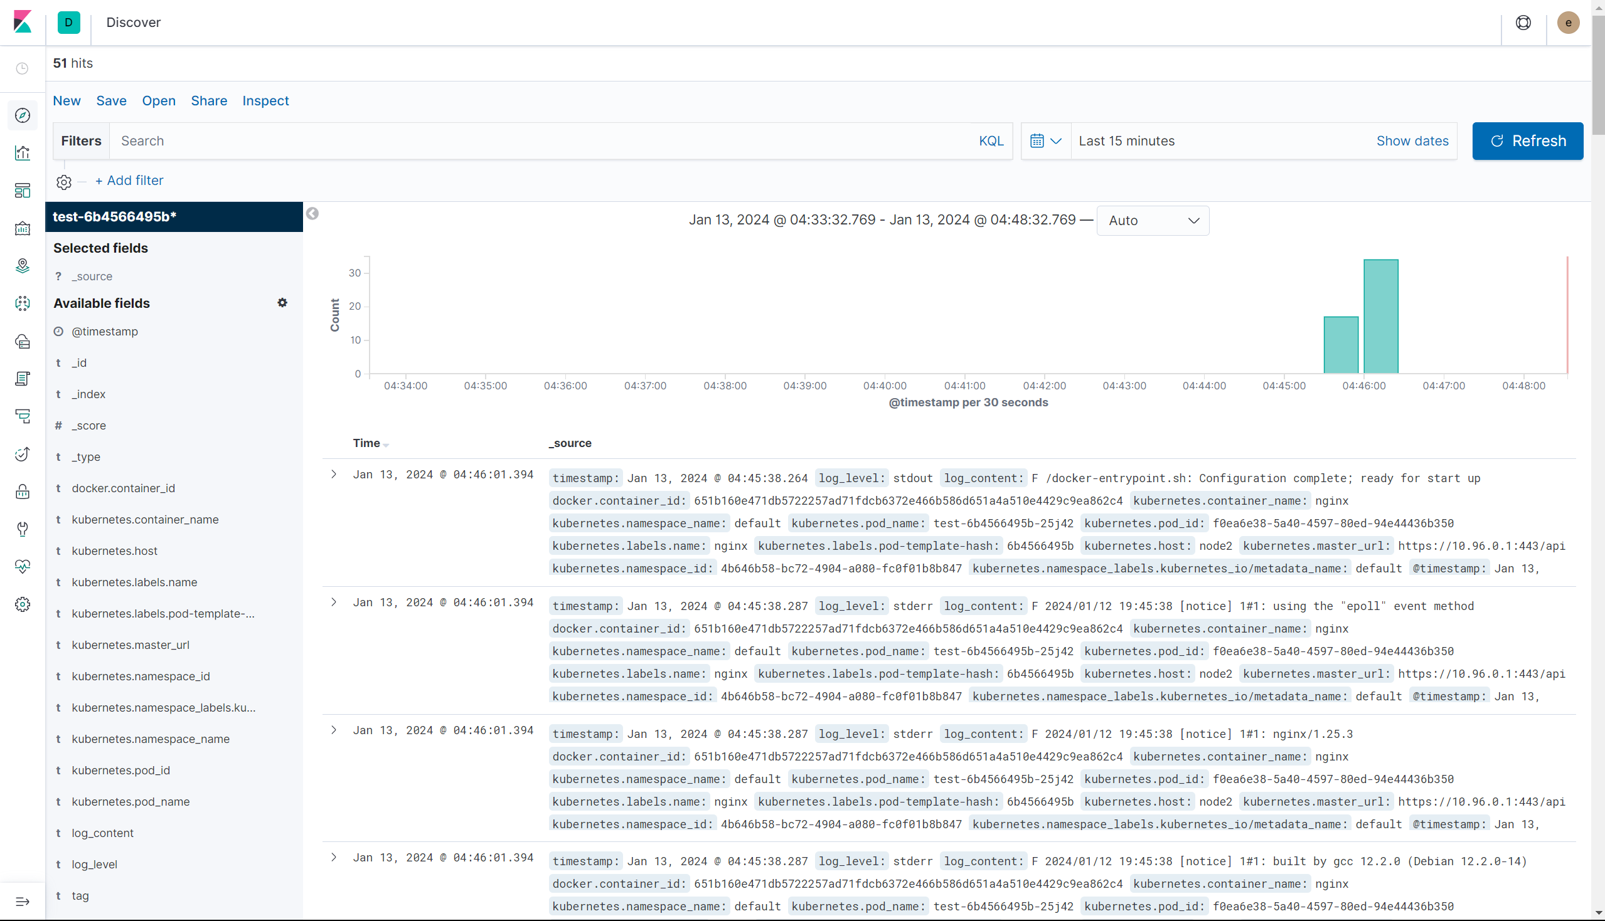
Task: Open the Maps app icon
Action: pyautogui.click(x=23, y=266)
